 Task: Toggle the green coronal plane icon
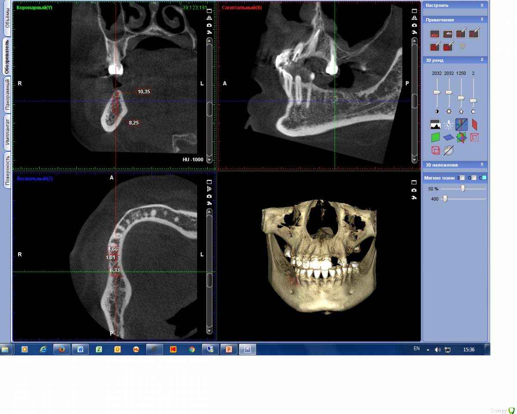(x=436, y=138)
